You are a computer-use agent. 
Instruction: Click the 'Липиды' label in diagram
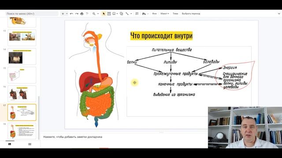[x=171, y=62]
